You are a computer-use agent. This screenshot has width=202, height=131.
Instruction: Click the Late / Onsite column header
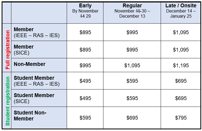point(181,6)
